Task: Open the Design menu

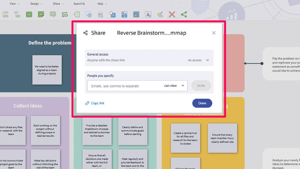Action: [36, 4]
